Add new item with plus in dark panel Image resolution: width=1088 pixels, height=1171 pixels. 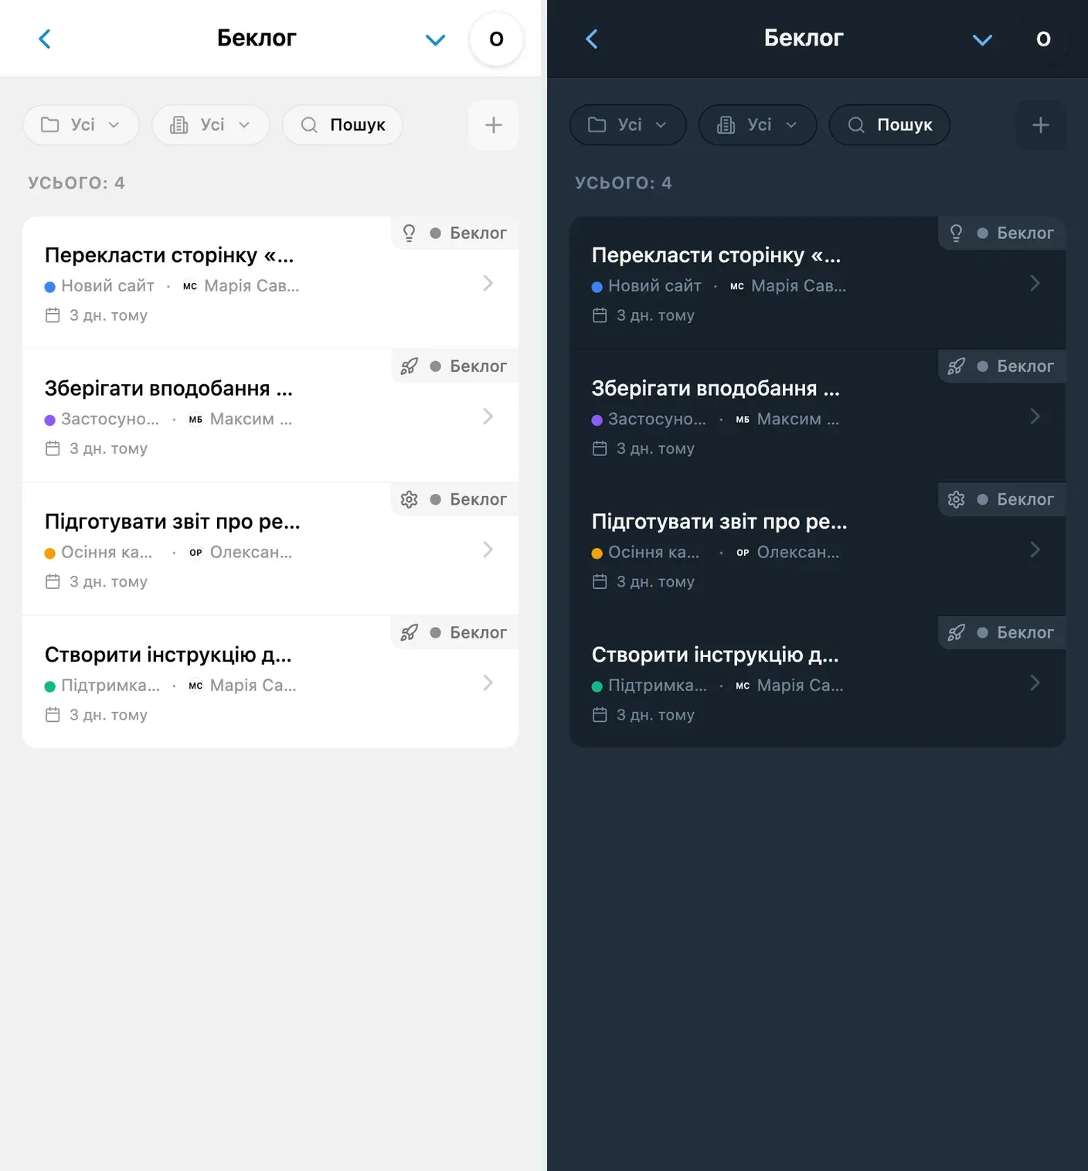pyautogui.click(x=1041, y=125)
